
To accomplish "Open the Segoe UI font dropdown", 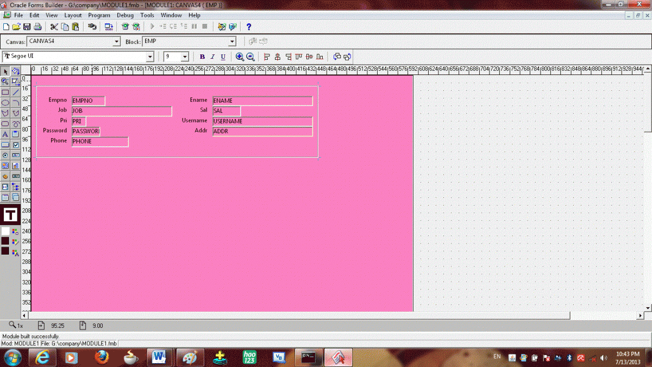I will pyautogui.click(x=150, y=57).
